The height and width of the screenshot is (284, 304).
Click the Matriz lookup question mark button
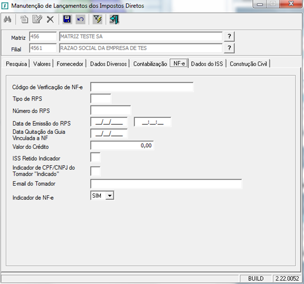(x=230, y=36)
